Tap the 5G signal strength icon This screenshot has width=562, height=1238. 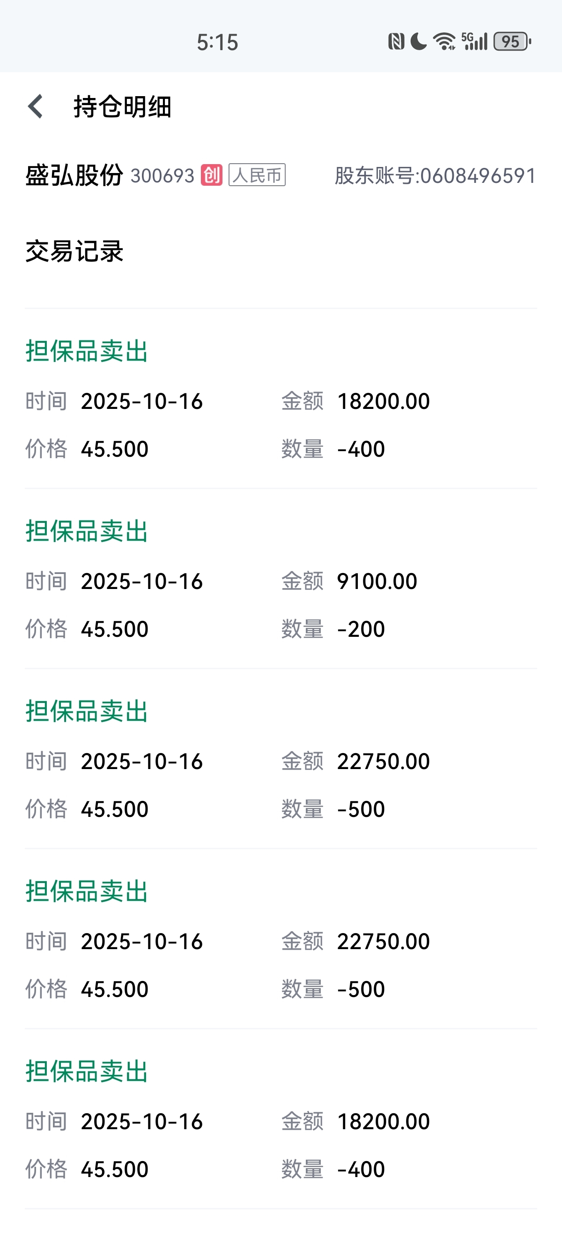click(474, 41)
